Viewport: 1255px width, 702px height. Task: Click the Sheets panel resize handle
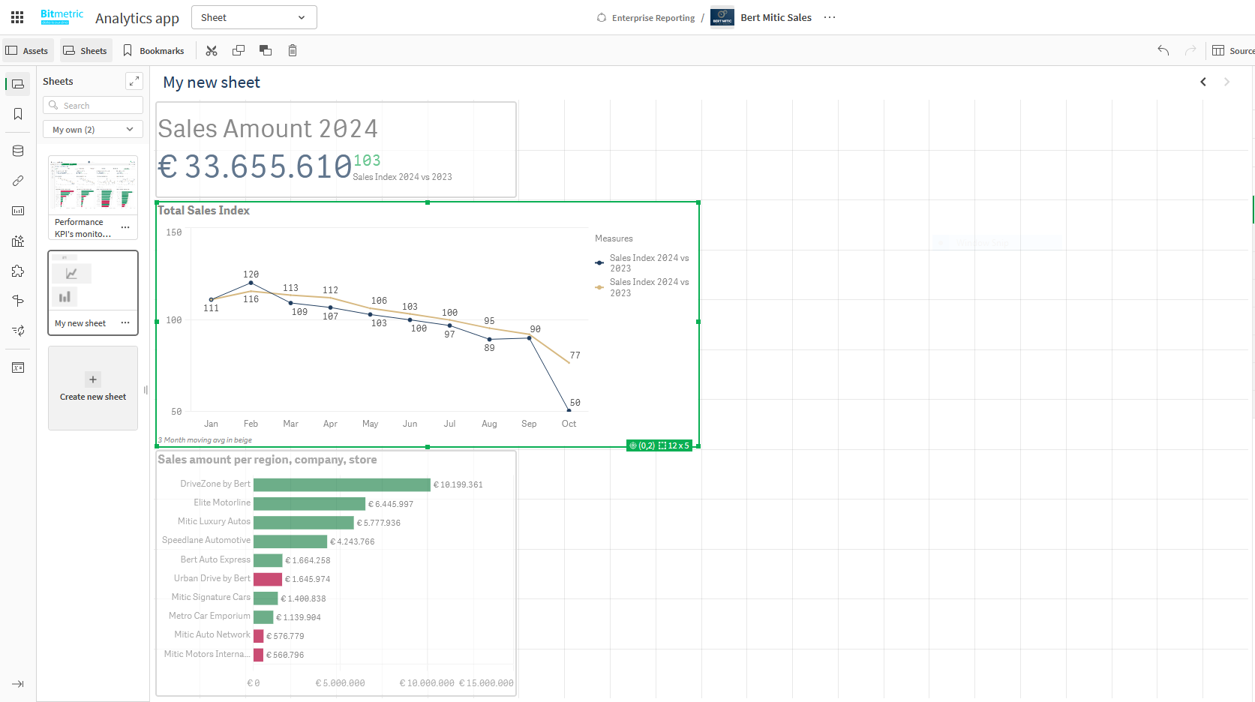pyautogui.click(x=146, y=390)
